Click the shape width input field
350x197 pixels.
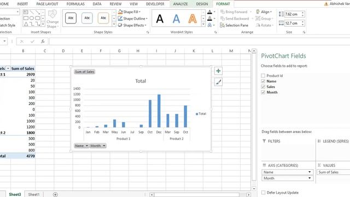pyautogui.click(x=292, y=23)
